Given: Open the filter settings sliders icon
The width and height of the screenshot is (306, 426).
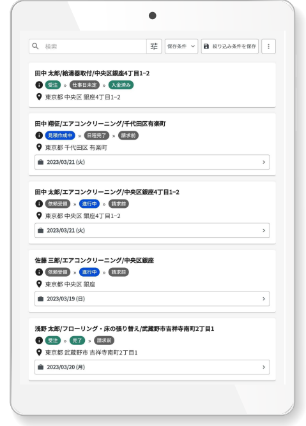Looking at the screenshot, I should pos(154,46).
